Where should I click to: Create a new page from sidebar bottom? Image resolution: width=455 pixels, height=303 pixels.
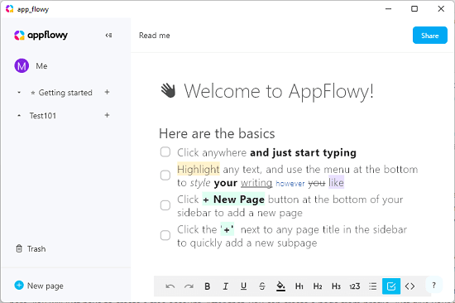(39, 286)
